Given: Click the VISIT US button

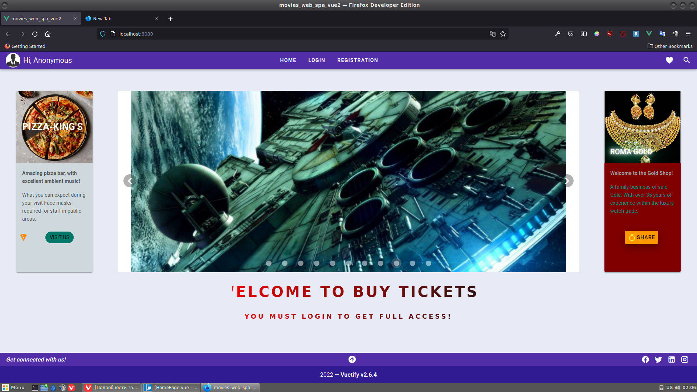Looking at the screenshot, I should (x=59, y=237).
